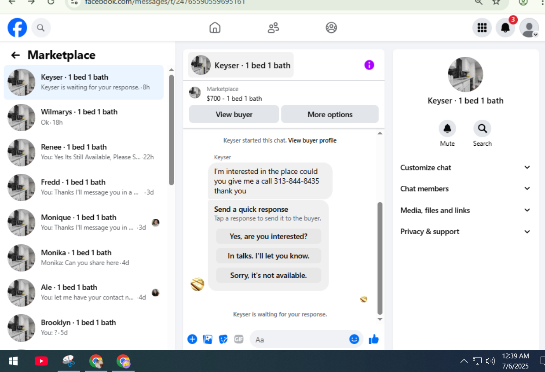Click large Keyser profile picture in right panel
Image resolution: width=545 pixels, height=372 pixels.
pos(465,74)
